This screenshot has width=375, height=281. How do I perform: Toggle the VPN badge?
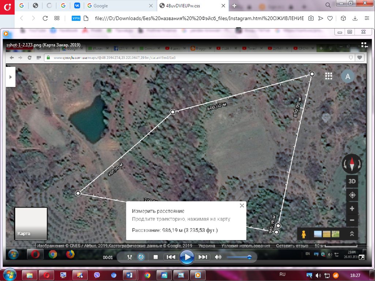[76, 18]
